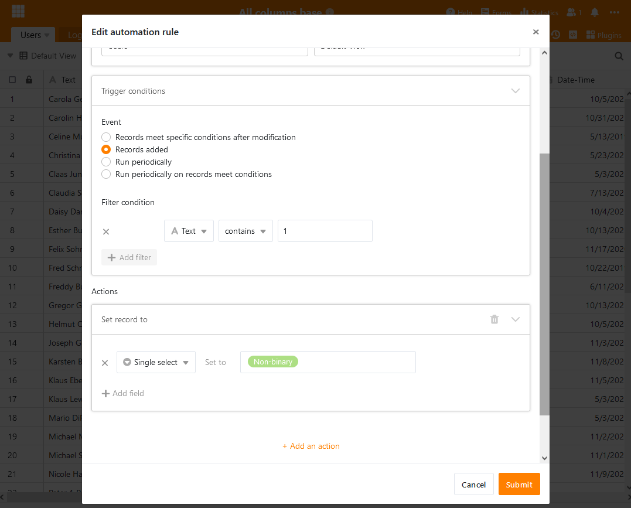Select Records meet specific conditions after modification
Screen dimensions: 631x508
(x=106, y=137)
